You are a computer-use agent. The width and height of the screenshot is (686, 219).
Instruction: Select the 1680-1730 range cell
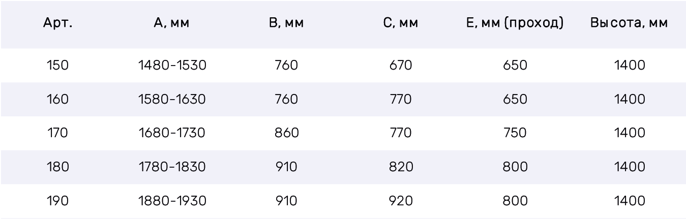tap(172, 133)
